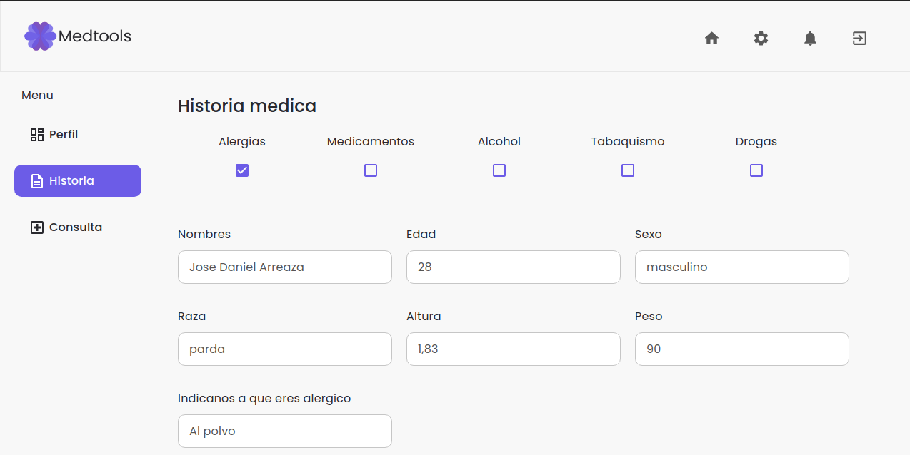Enable the Drogas checkbox
Image resolution: width=910 pixels, height=455 pixels.
[756, 170]
